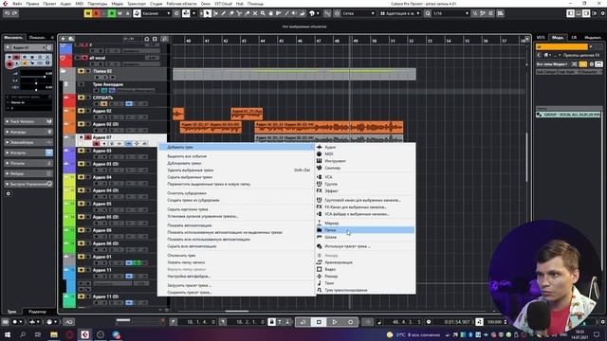Expand Аккорды inspector section
The height and width of the screenshot is (341, 607).
28,132
